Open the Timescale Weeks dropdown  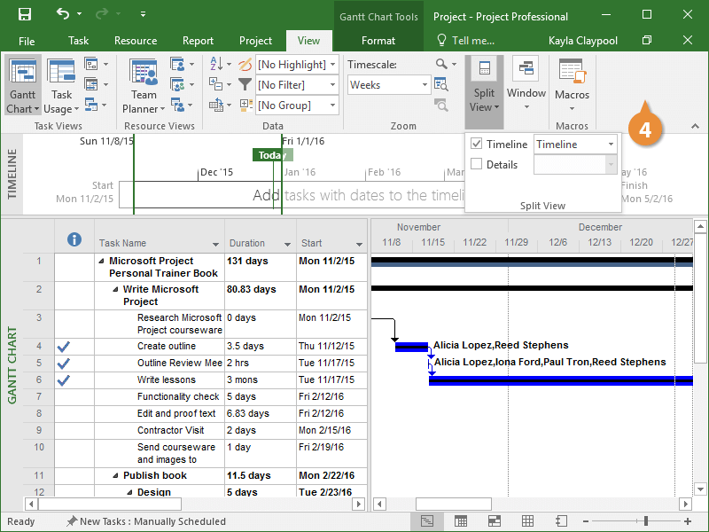(x=424, y=85)
